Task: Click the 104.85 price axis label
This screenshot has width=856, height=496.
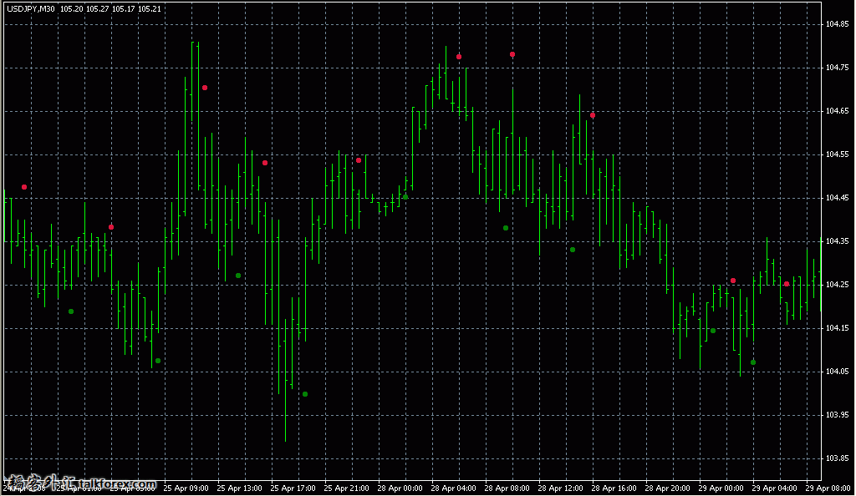Action: [x=838, y=23]
